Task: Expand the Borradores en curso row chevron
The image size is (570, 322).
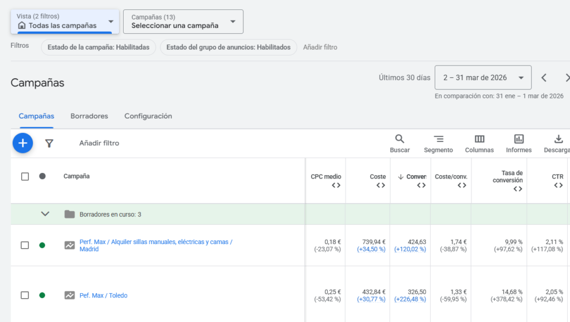Action: [46, 214]
